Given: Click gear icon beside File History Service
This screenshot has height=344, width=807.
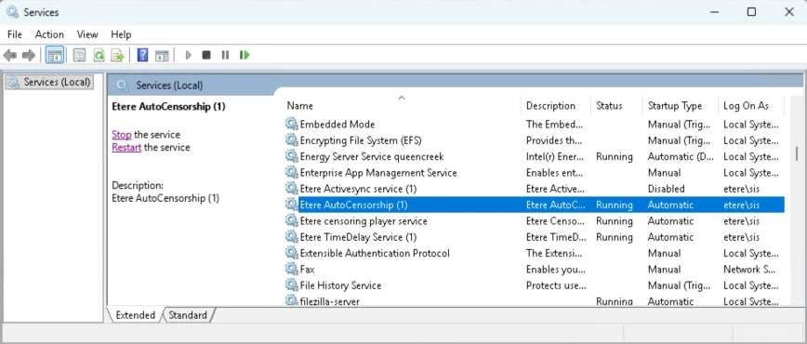Looking at the screenshot, I should 292,285.
